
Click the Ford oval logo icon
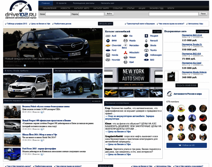[108, 50]
